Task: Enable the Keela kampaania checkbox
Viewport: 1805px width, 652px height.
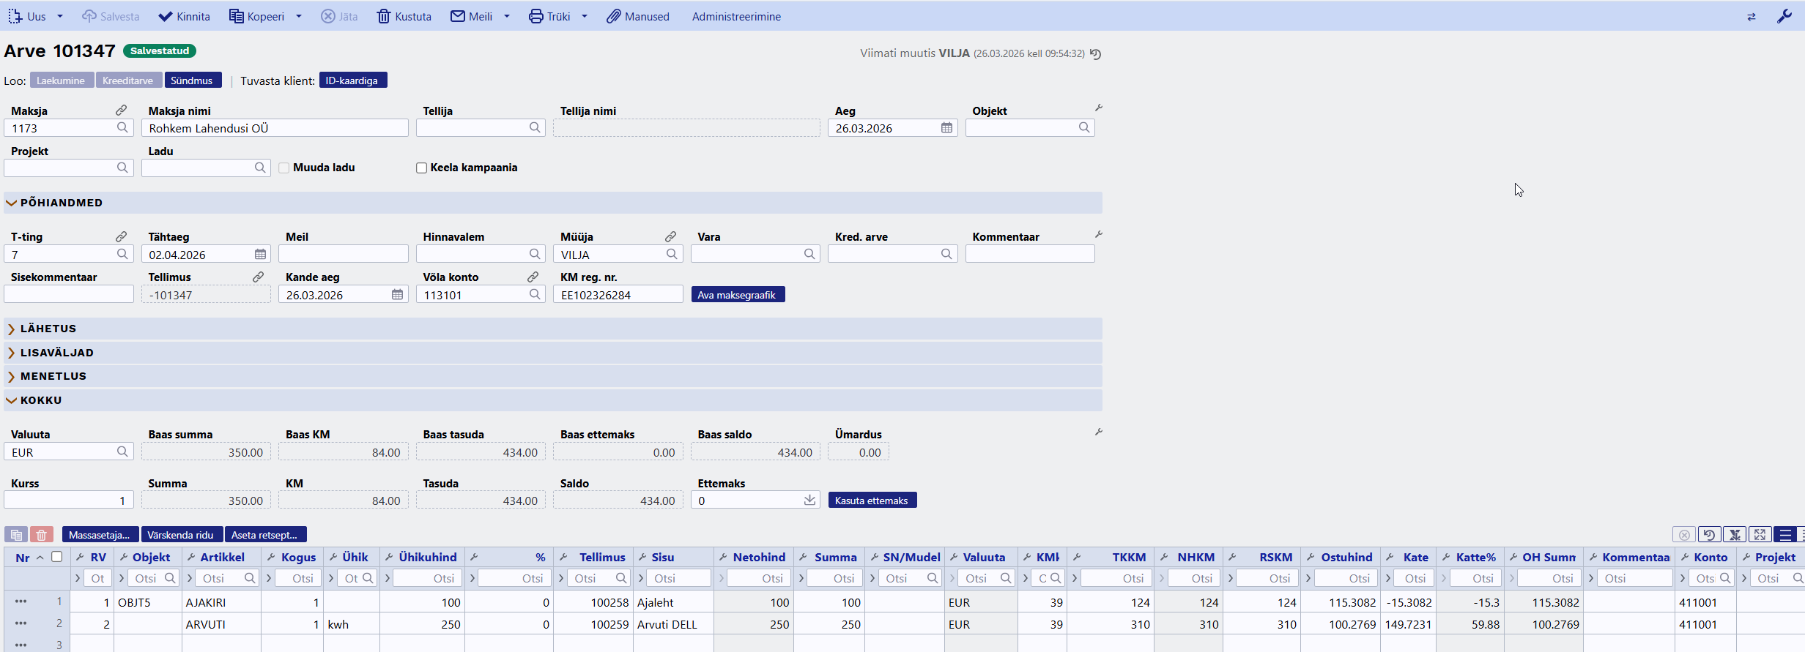Action: click(x=421, y=168)
